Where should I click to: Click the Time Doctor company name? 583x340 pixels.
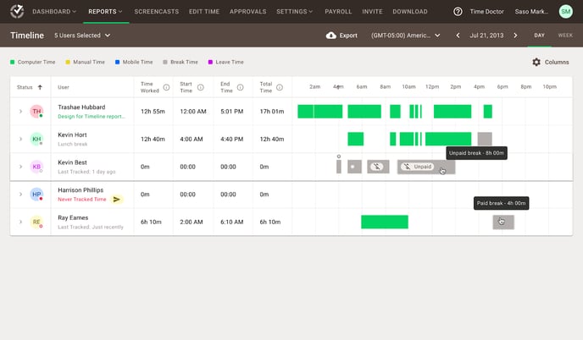(x=486, y=12)
